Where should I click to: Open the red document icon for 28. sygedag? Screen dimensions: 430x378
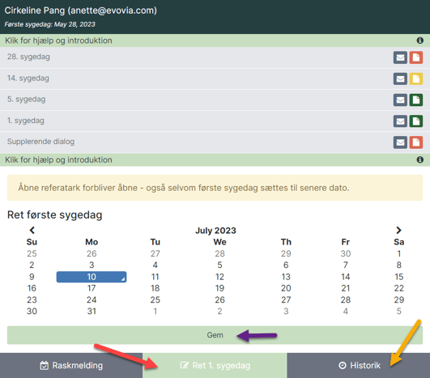point(416,57)
